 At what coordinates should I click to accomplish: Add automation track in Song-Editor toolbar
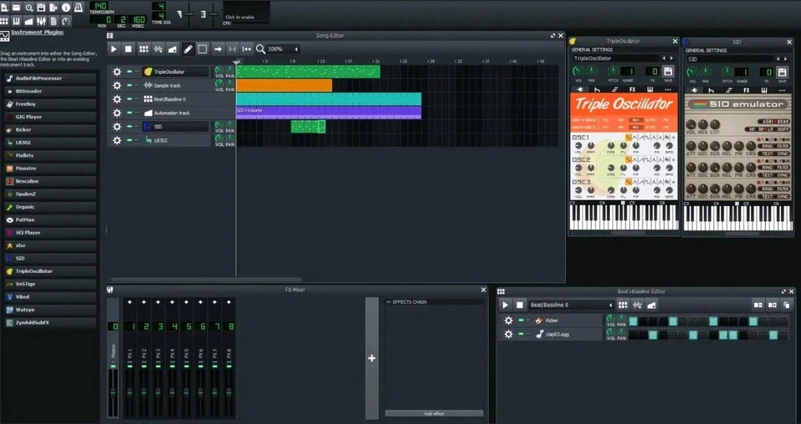pyautogui.click(x=173, y=49)
